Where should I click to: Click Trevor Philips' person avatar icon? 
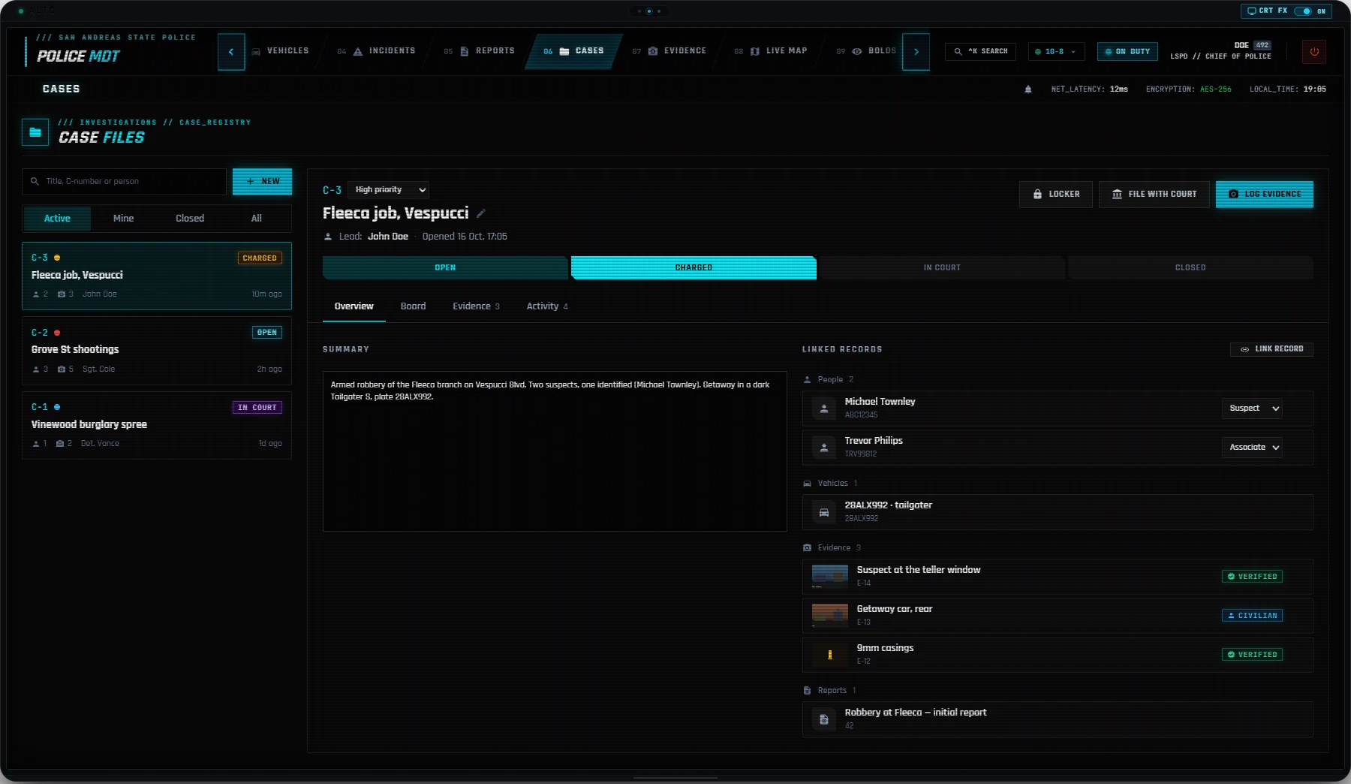tap(824, 448)
